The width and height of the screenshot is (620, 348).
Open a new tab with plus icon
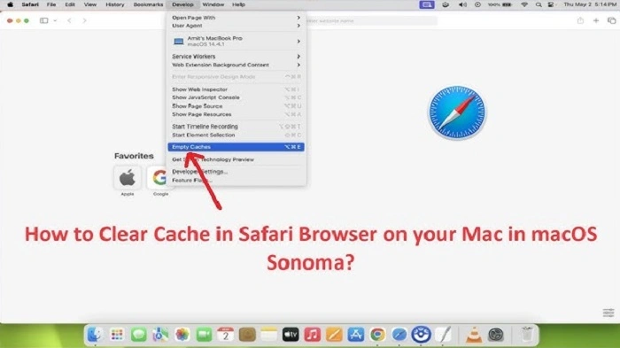[596, 20]
